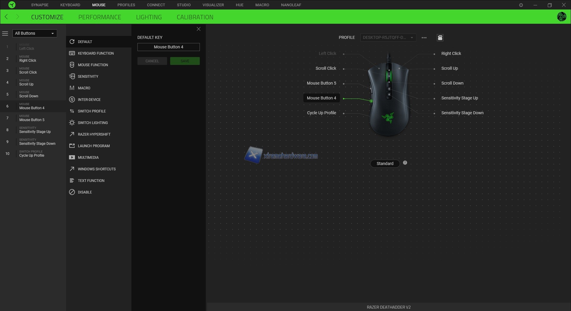The height and width of the screenshot is (311, 571).
Task: Open the profile three-dots options menu
Action: pos(424,38)
